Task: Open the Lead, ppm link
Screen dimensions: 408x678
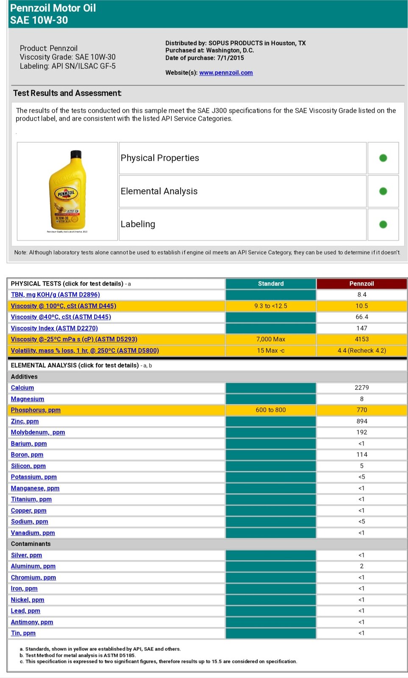Action: pyautogui.click(x=25, y=611)
